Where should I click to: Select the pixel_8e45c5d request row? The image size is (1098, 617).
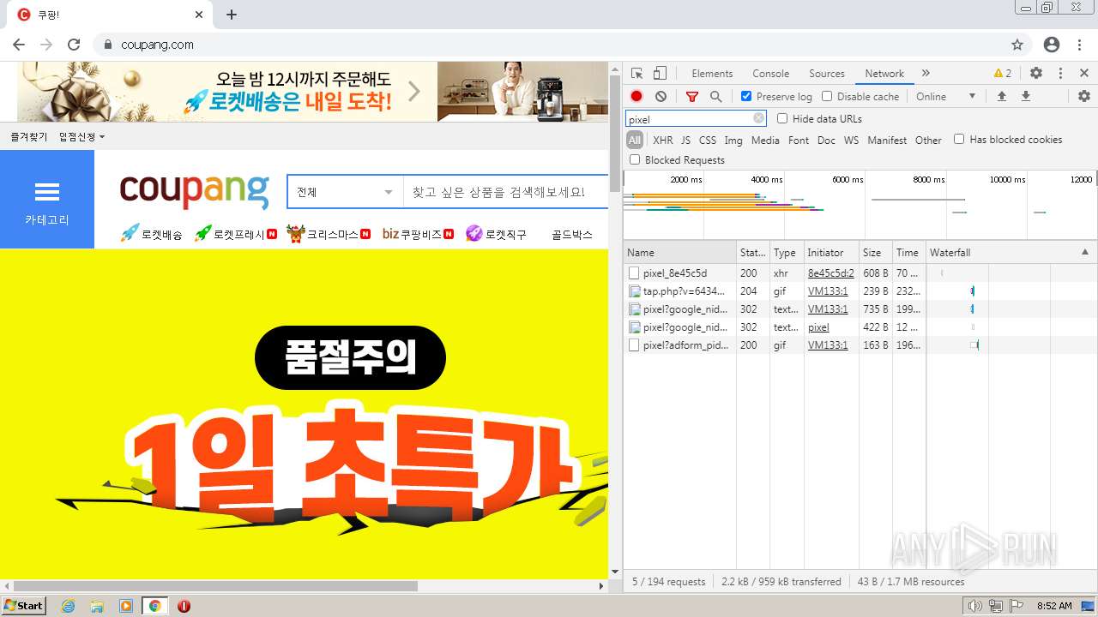860,273
